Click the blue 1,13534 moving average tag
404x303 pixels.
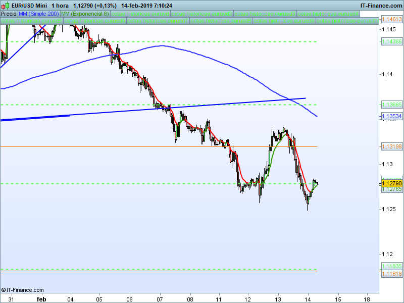tap(392, 116)
